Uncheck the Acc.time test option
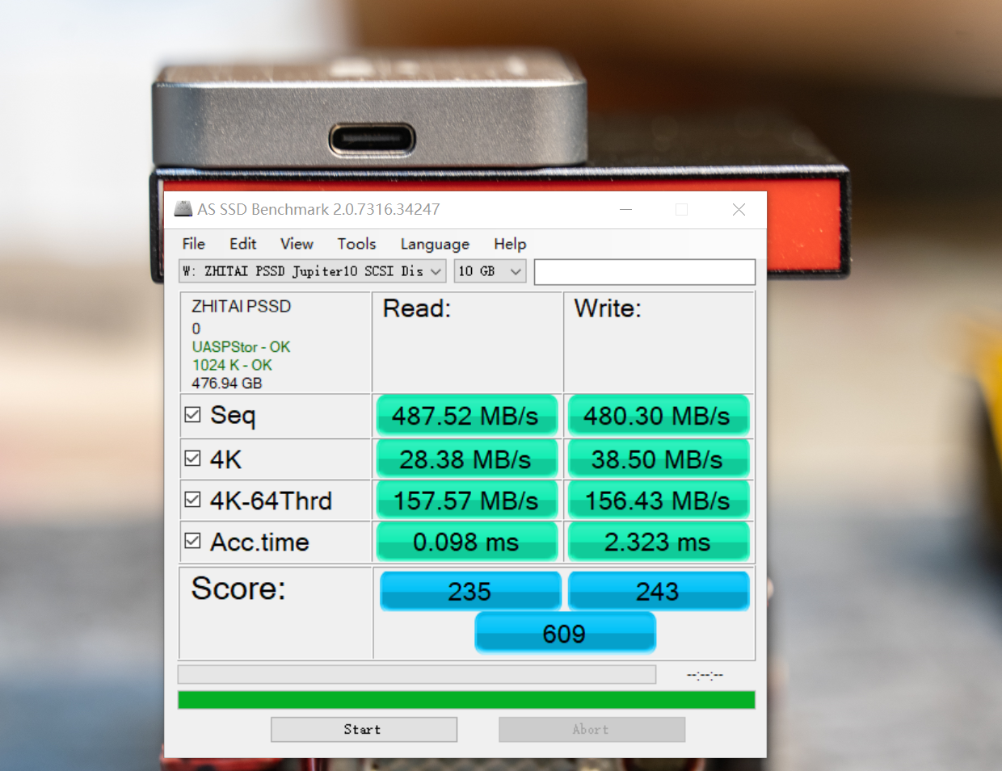The image size is (1002, 771). tap(192, 541)
